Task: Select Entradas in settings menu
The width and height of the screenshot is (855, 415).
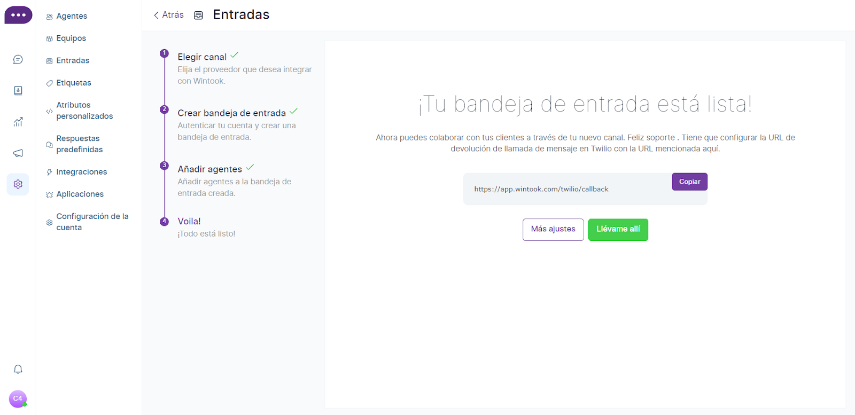Action: tap(73, 61)
